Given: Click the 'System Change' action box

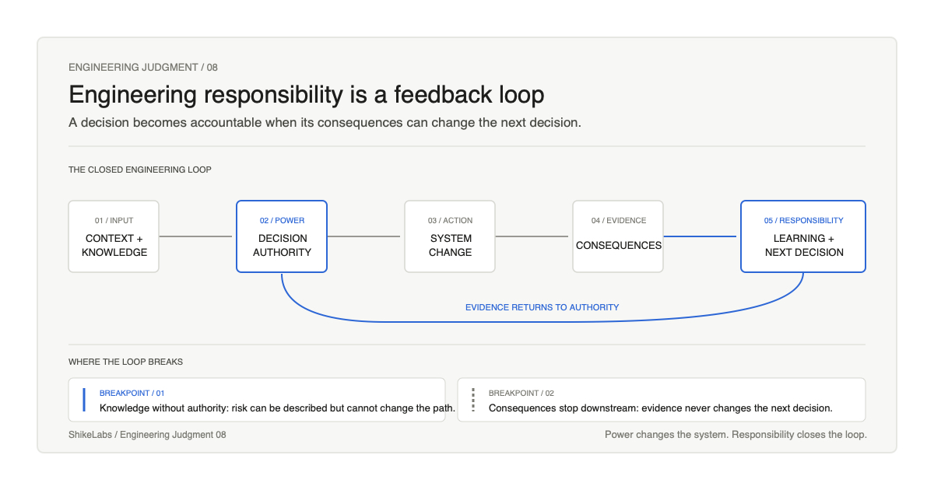Looking at the screenshot, I should pyautogui.click(x=450, y=236).
